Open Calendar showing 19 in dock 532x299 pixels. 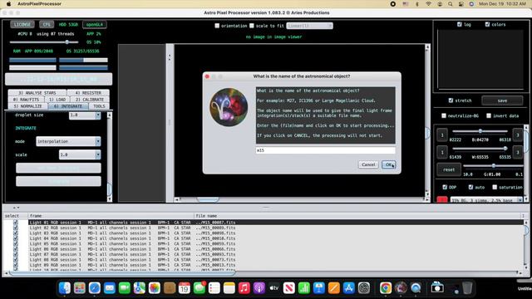(x=185, y=288)
